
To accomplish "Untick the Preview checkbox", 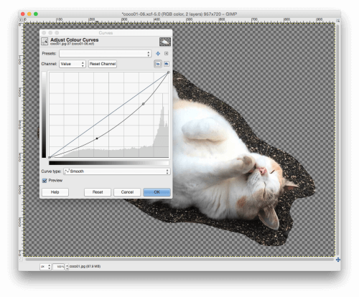I will coord(45,181).
